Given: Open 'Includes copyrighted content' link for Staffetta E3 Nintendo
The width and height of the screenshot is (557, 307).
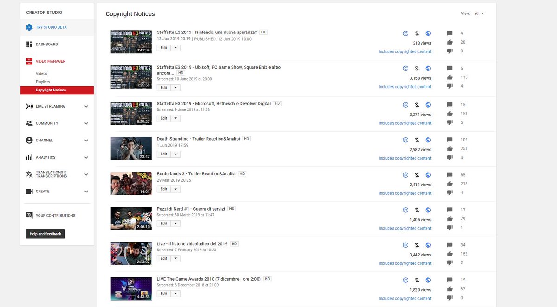Looking at the screenshot, I should tap(405, 51).
